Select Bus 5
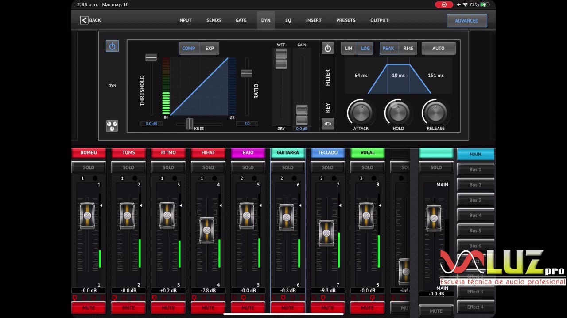The height and width of the screenshot is (318, 567). (475, 231)
